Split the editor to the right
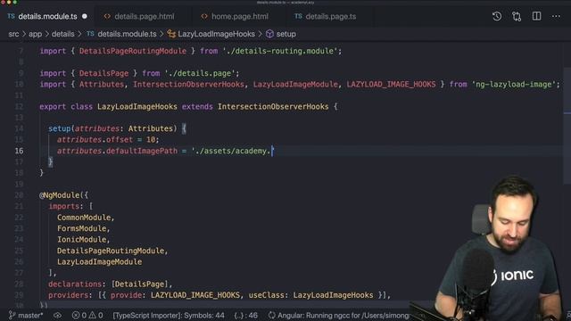The height and width of the screenshot is (321, 571). [x=536, y=16]
